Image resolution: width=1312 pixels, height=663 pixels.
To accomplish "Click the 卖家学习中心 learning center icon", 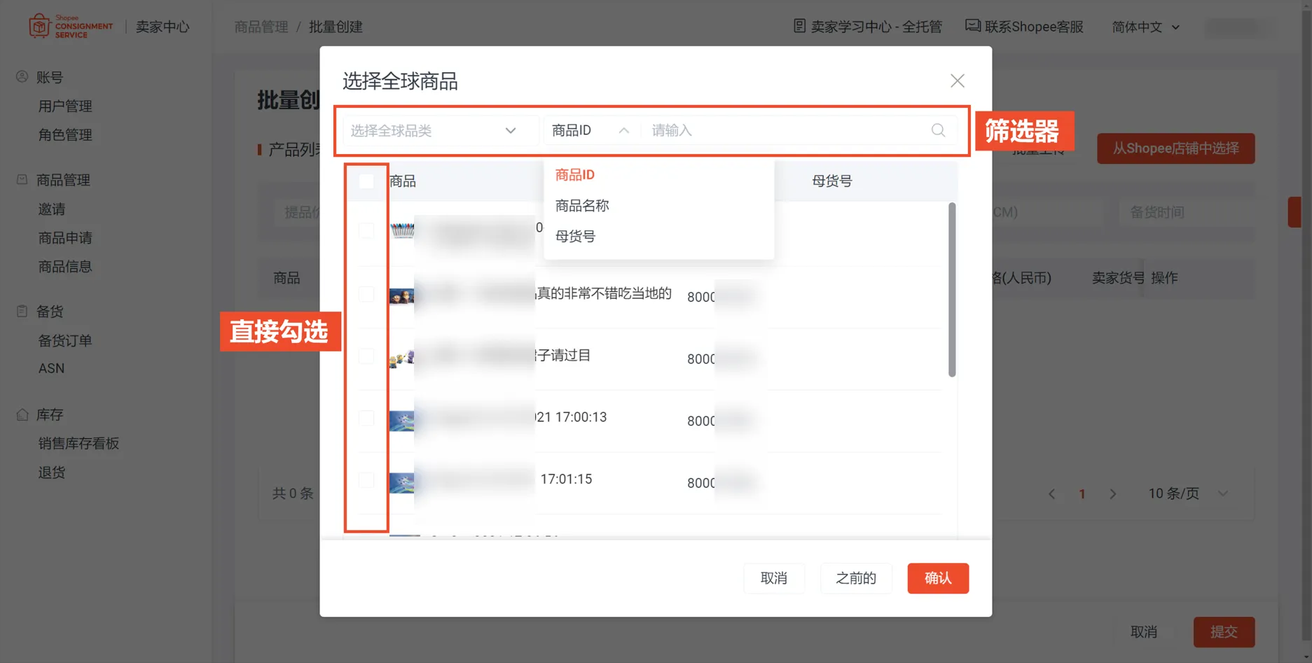I will pos(799,26).
